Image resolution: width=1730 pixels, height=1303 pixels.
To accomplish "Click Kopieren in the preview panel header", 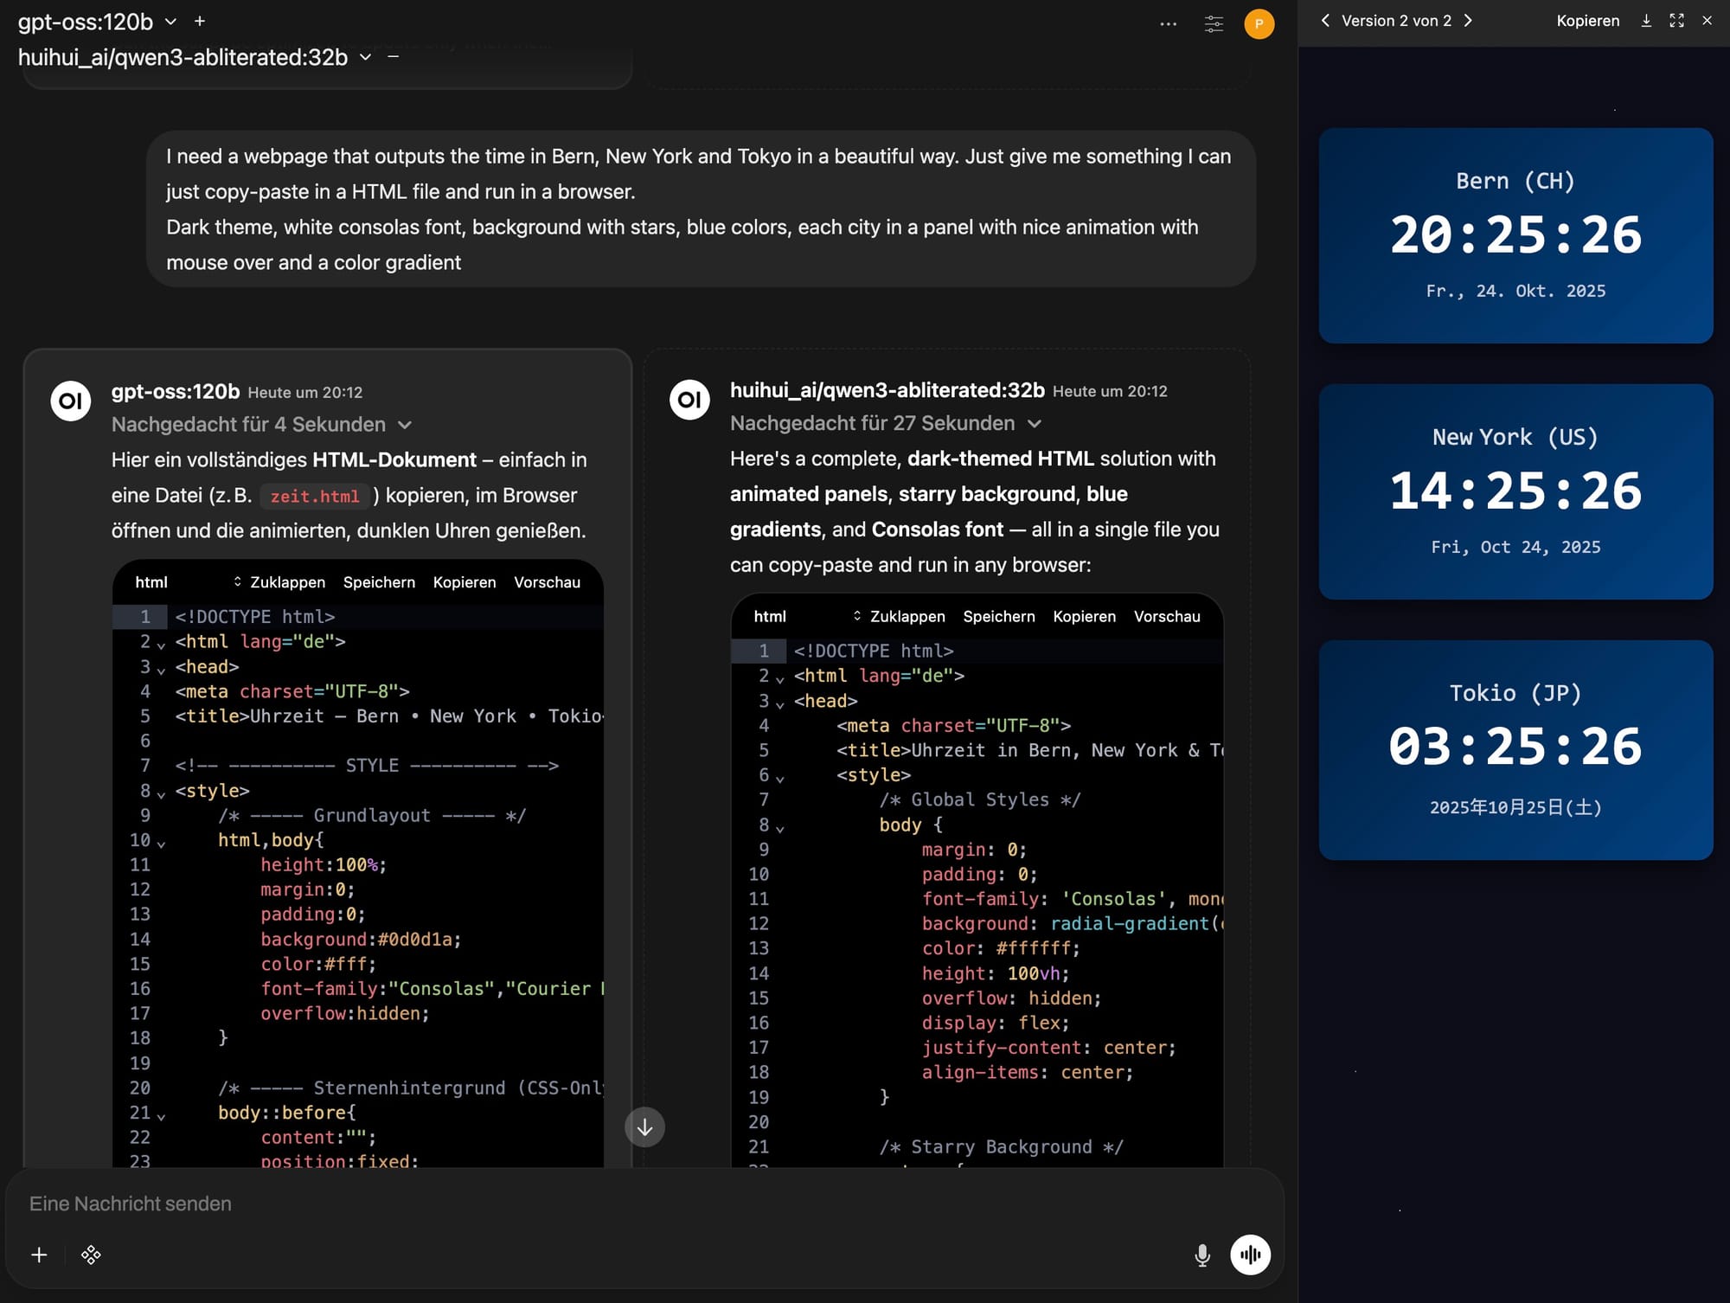I will point(1587,20).
